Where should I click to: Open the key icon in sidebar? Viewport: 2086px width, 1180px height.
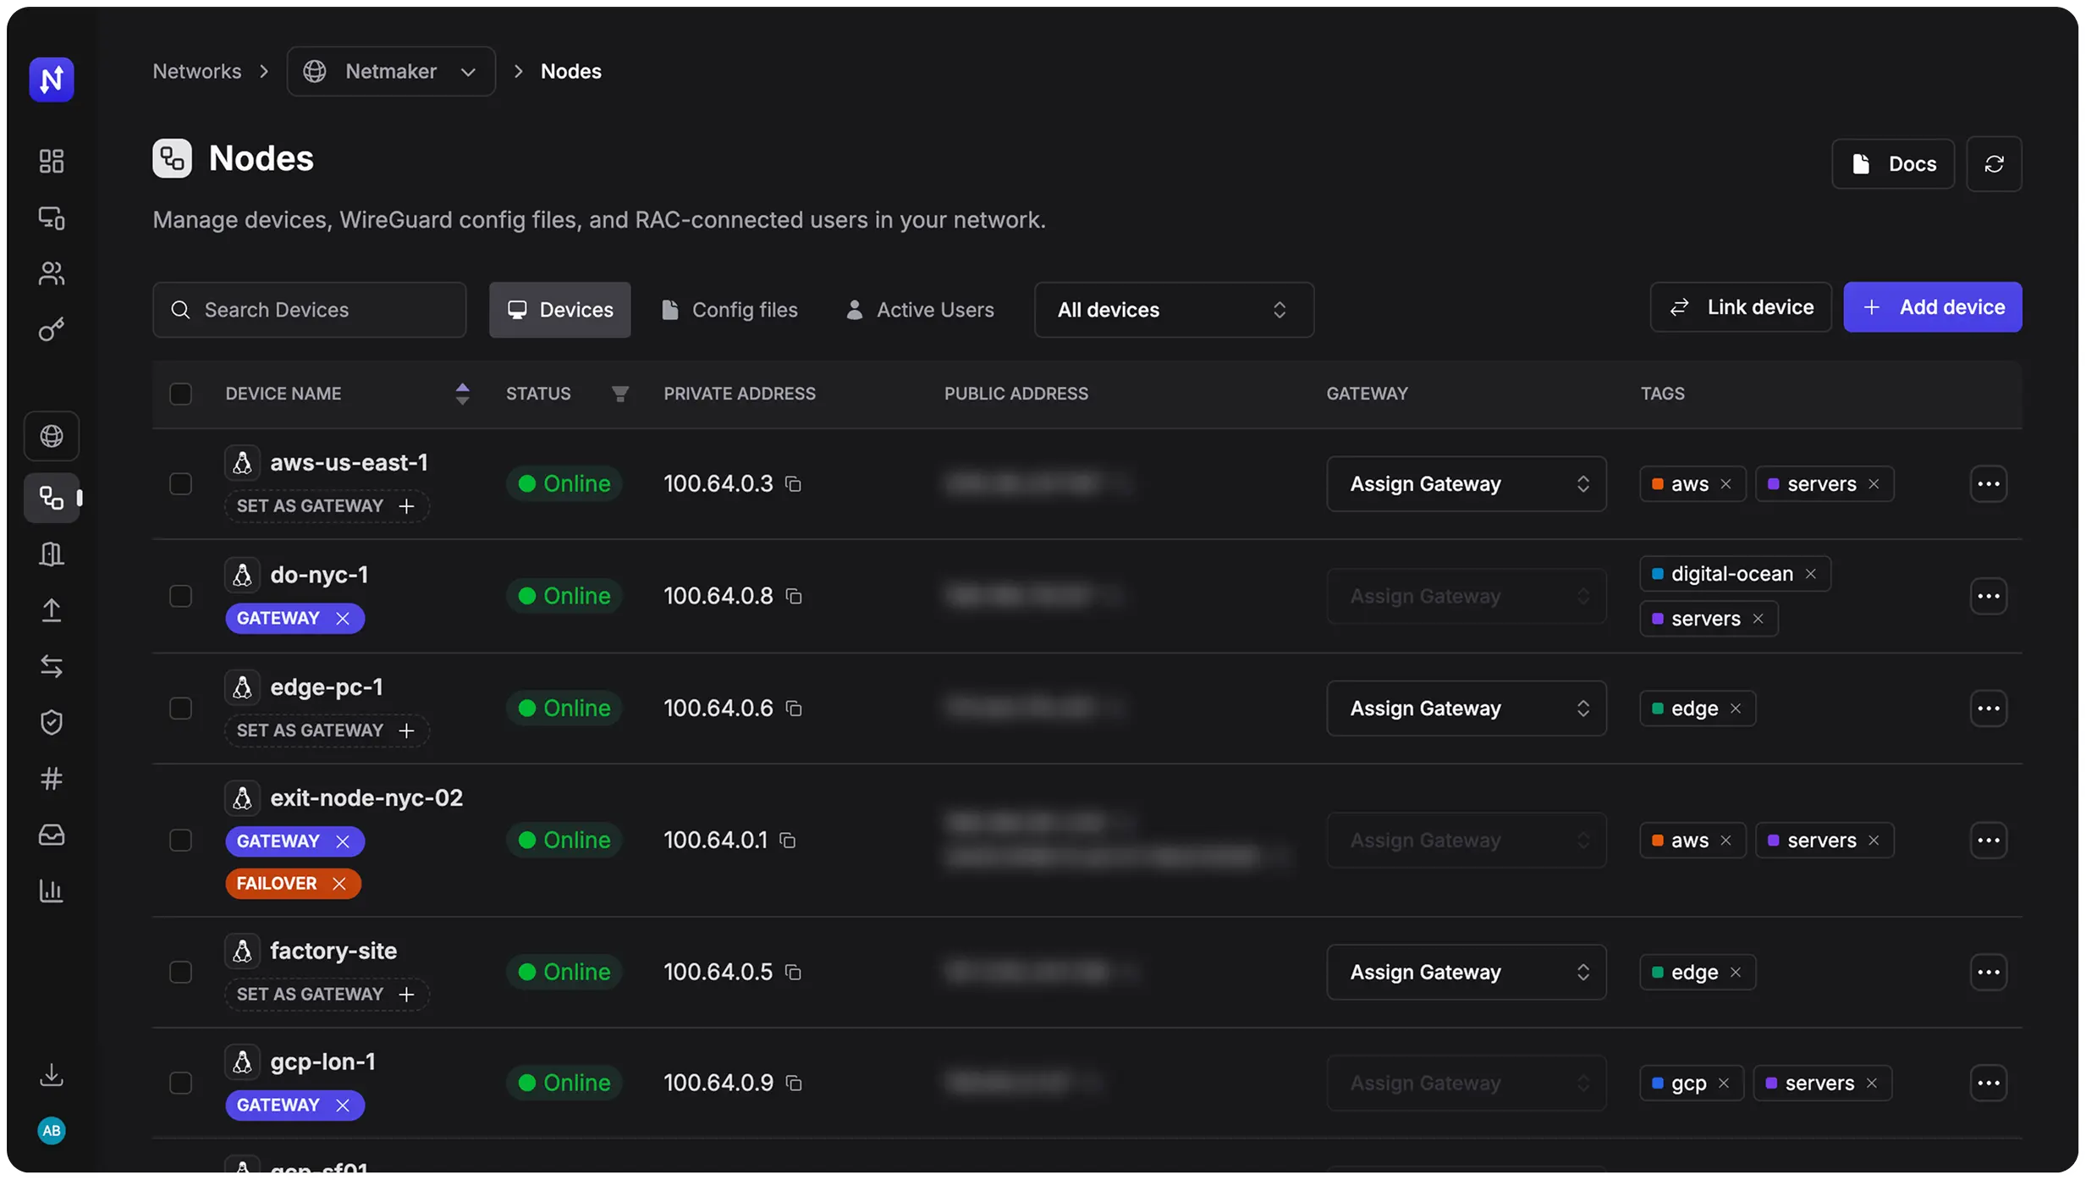point(52,329)
